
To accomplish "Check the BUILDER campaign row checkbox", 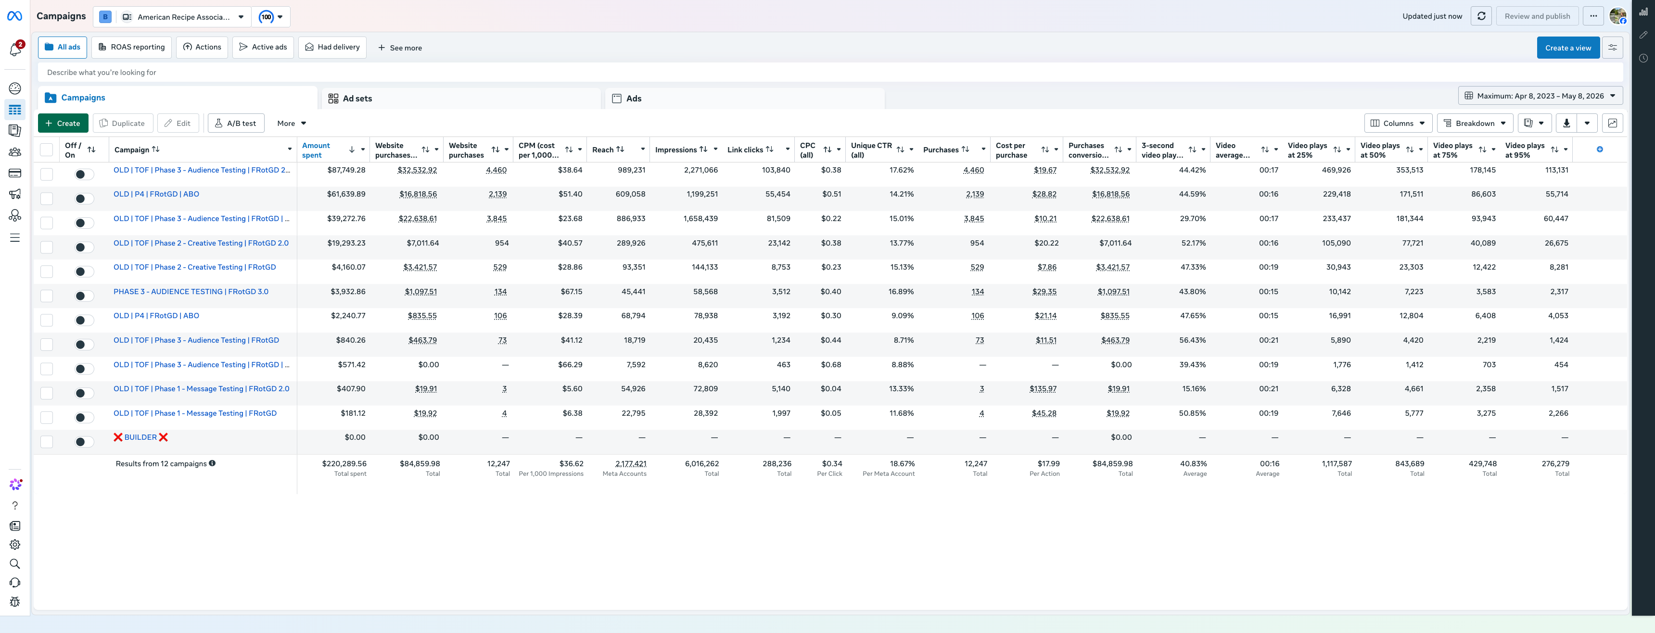I will coord(46,442).
